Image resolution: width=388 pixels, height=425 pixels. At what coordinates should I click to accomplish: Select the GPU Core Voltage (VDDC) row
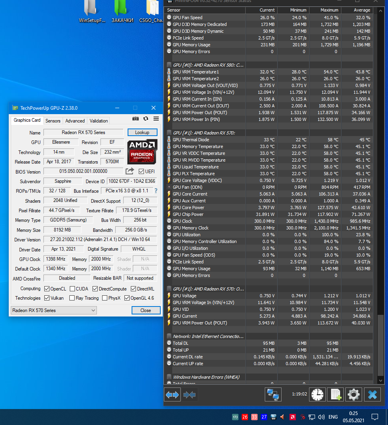(269, 180)
